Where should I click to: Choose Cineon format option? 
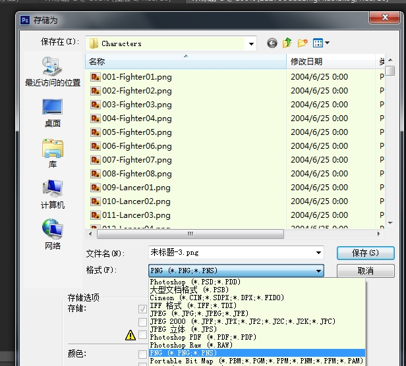[257, 298]
